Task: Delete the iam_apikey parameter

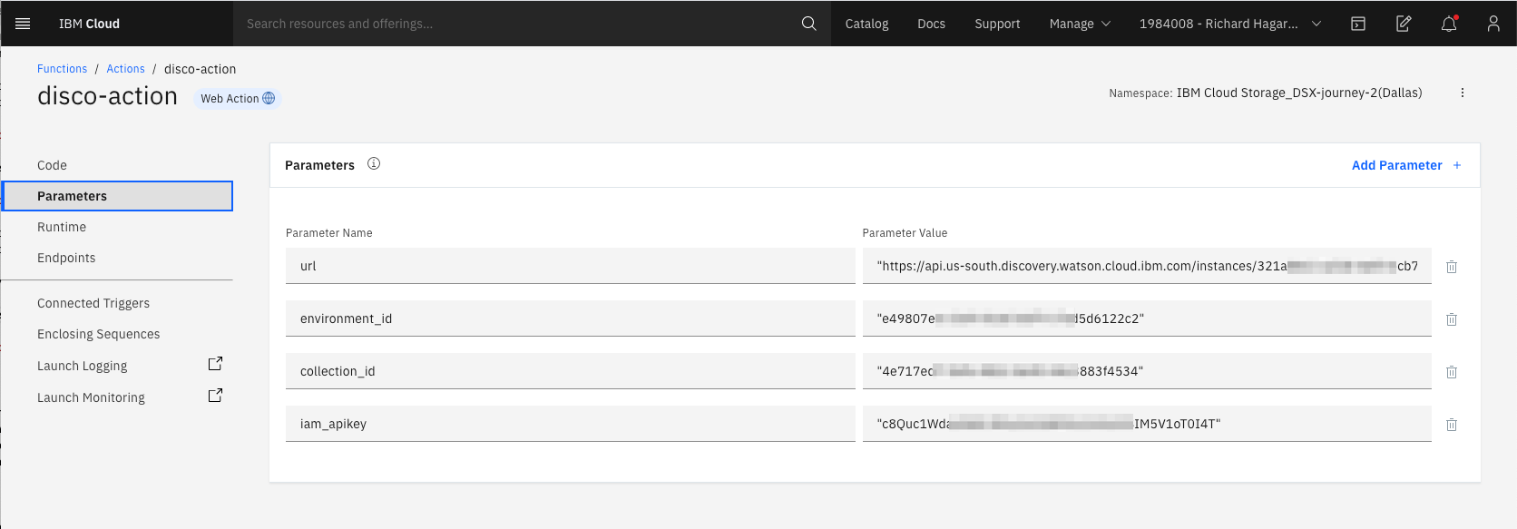Action: click(x=1452, y=425)
